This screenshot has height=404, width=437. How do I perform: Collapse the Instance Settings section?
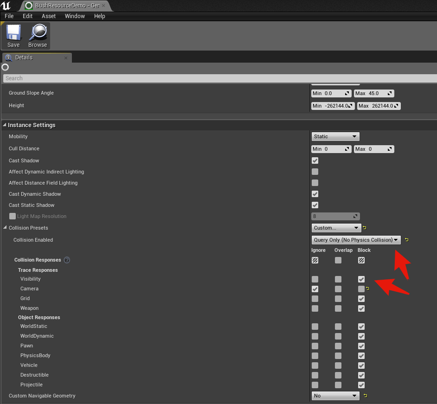(x=5, y=125)
